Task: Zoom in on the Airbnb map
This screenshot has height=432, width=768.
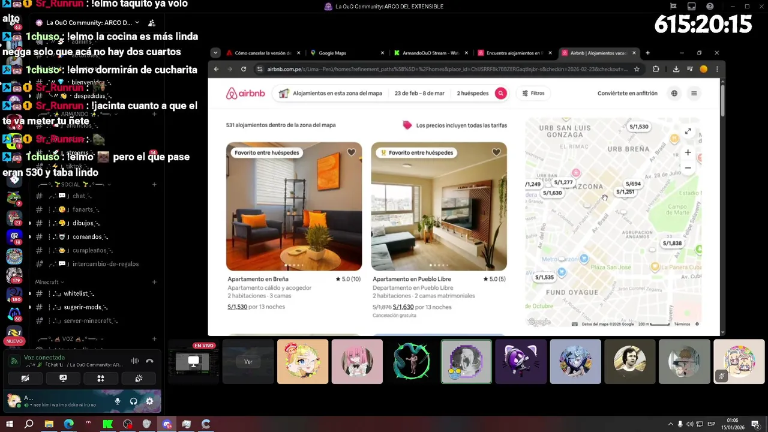Action: point(688,152)
